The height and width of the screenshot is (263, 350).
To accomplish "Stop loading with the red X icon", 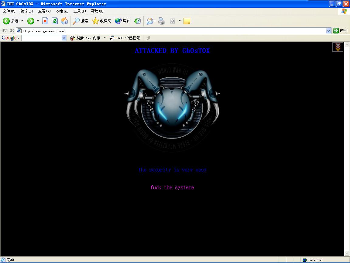I will click(x=45, y=21).
